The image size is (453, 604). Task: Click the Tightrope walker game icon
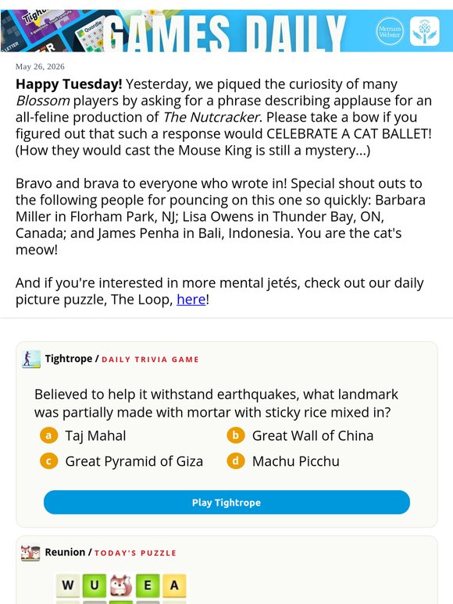[31, 359]
